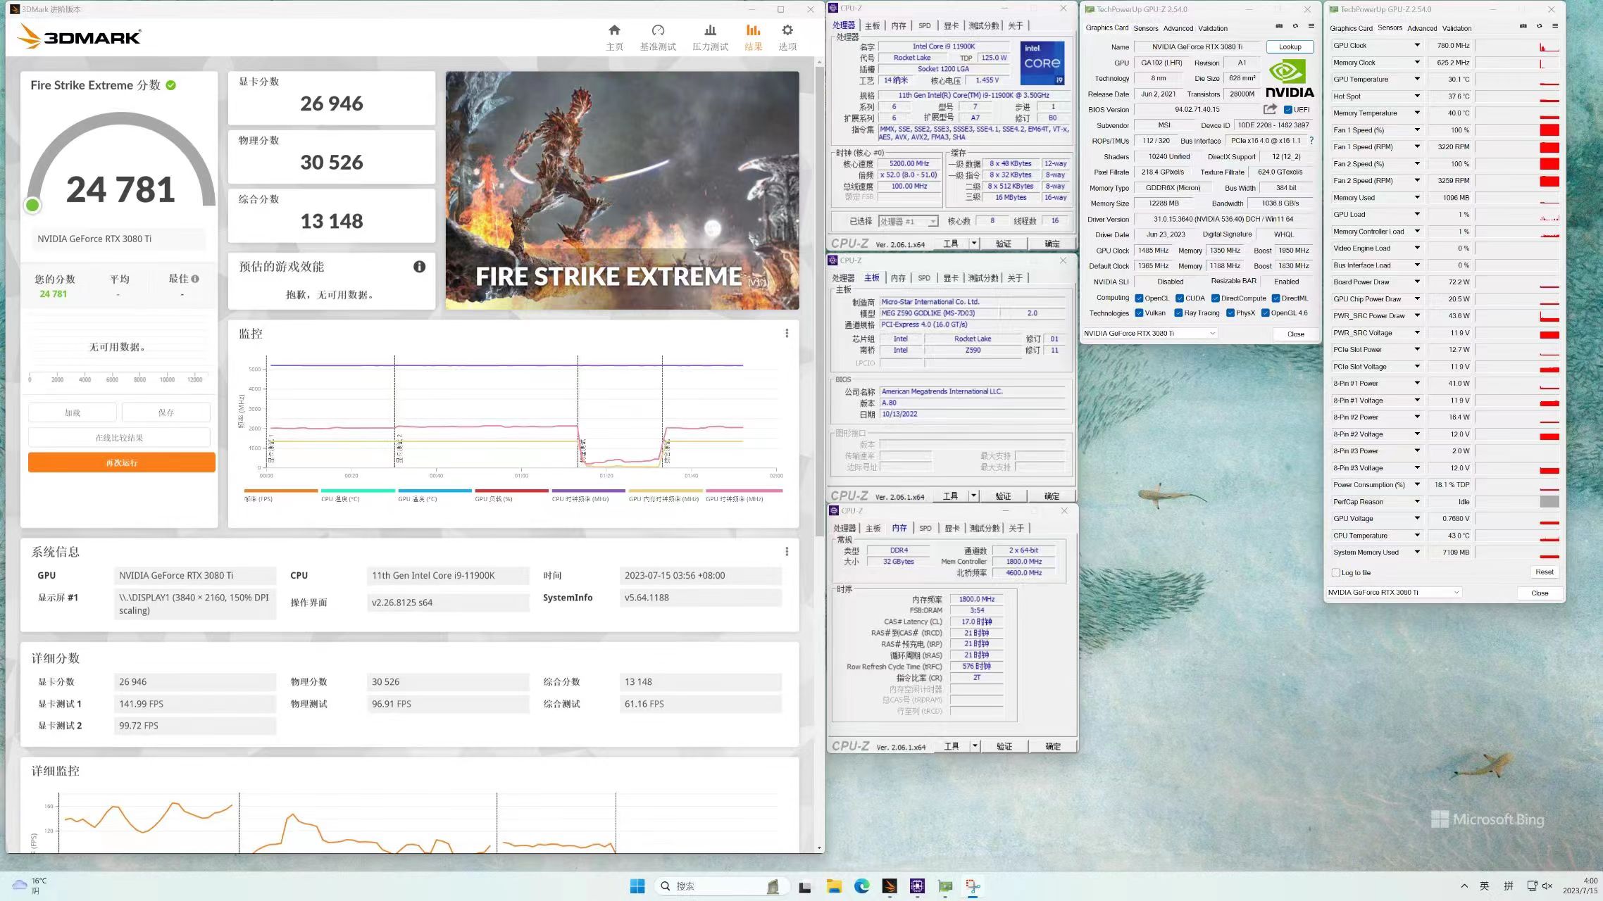Click the GPU-Z Graphics Card screenshot camera icon

click(1279, 26)
